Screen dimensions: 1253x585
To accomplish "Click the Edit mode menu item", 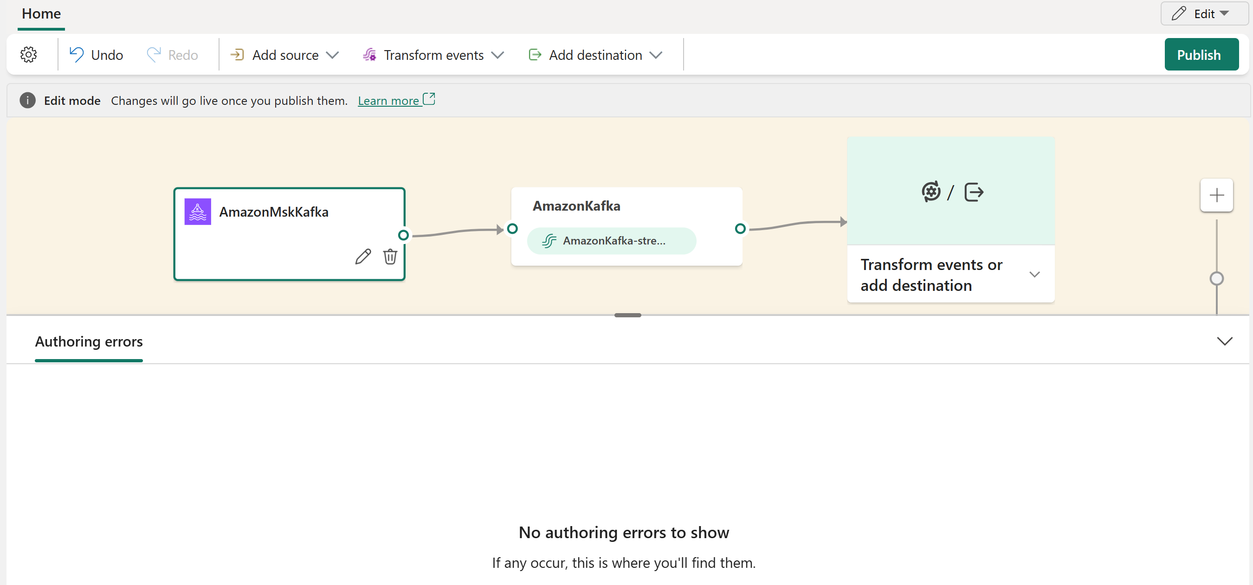I will 73,101.
